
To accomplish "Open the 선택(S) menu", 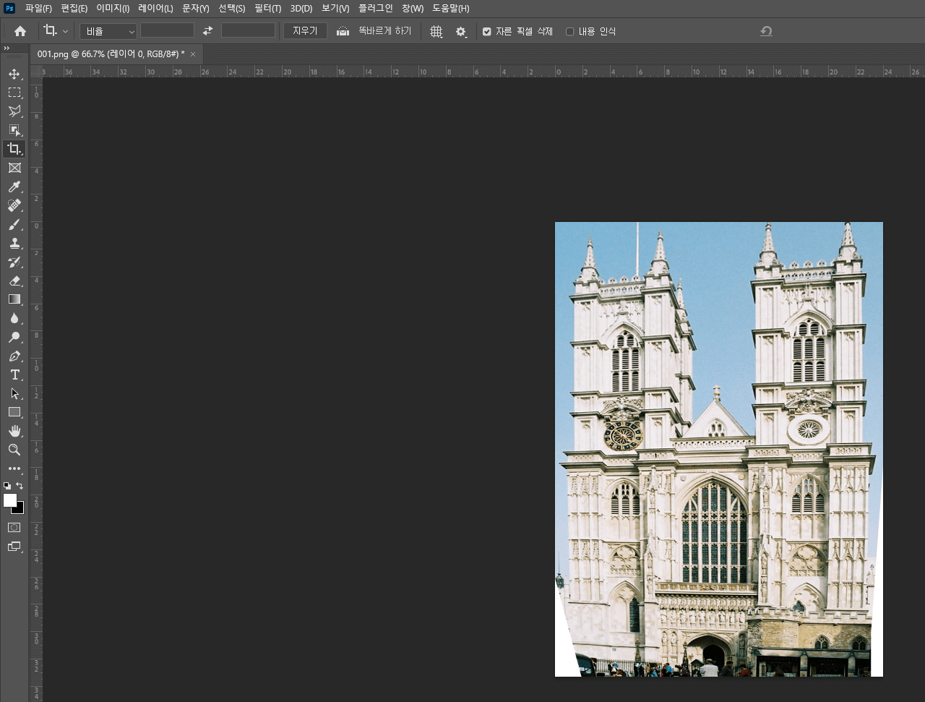I will tap(232, 9).
